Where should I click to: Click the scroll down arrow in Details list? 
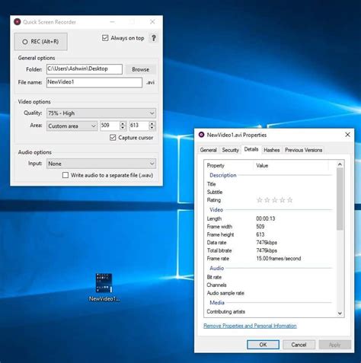340,314
